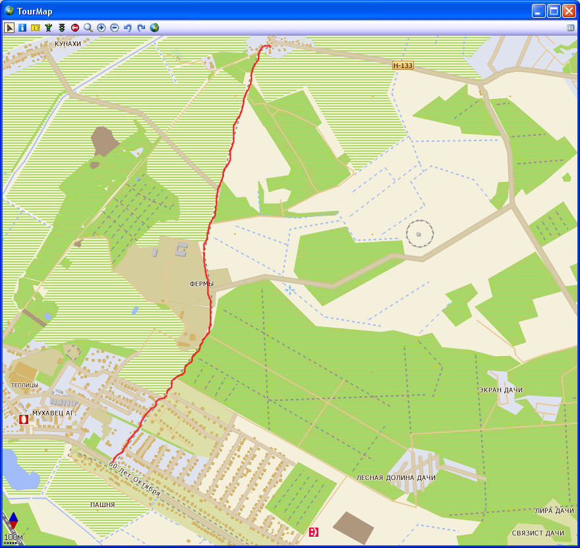Viewport: 580px width, 548px height.
Task: Click the ТЕПЛИЦЫ map label
Action: [x=24, y=385]
